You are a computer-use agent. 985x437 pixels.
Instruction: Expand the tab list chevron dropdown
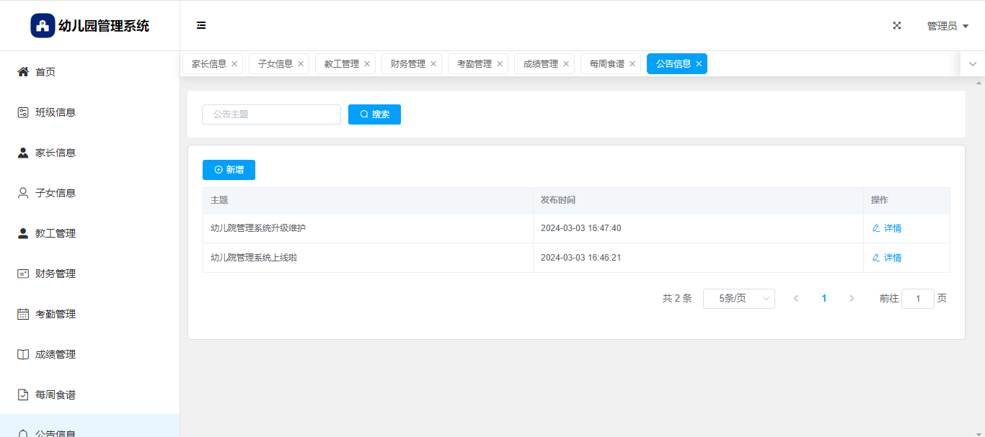point(972,64)
